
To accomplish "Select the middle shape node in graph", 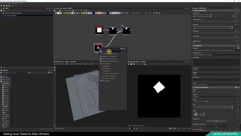I will coord(113,30).
